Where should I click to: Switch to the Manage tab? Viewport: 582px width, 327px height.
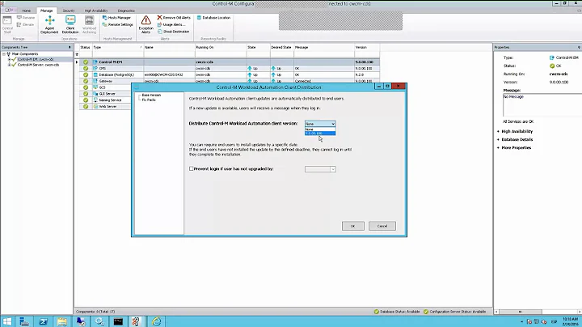pyautogui.click(x=46, y=11)
